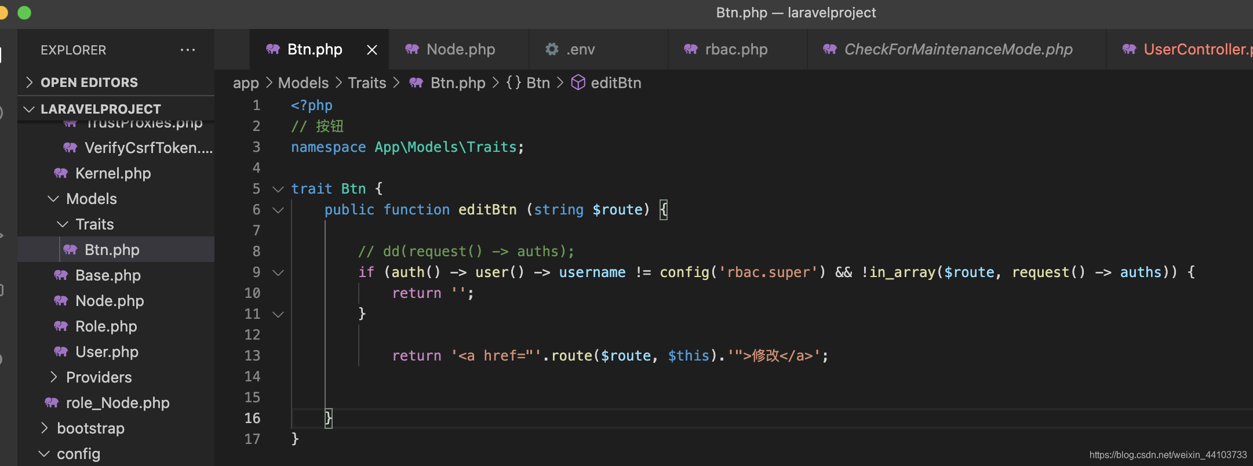Click the cube icon before editBtn breadcrumb

click(578, 83)
